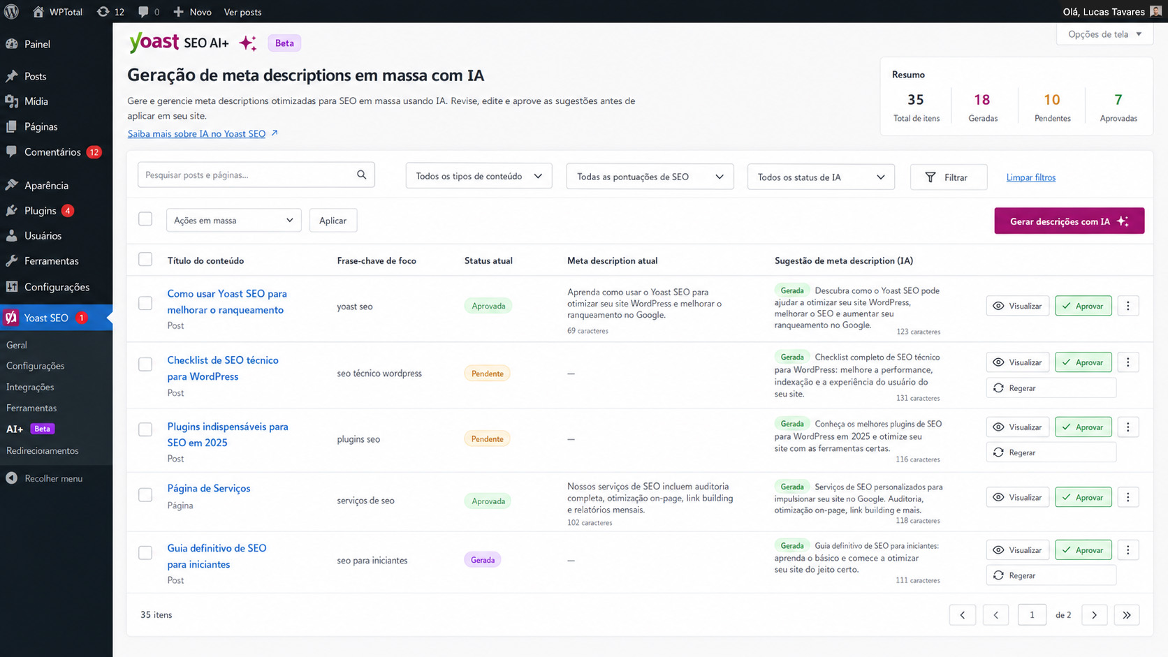Preview suggestion for Plugins indispensáveis para SEO
Screen dimensions: 1168x657
[1018, 427]
